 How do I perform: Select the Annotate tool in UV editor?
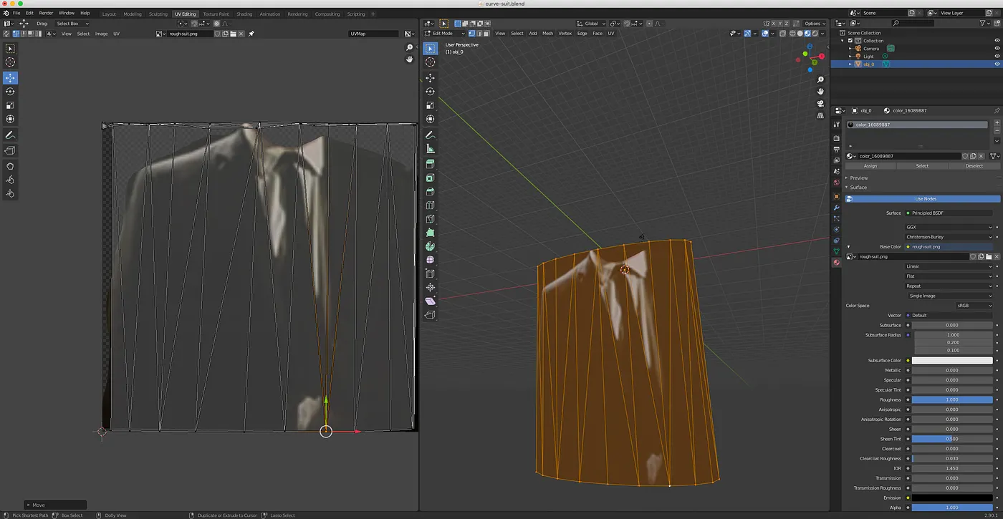[x=10, y=135]
